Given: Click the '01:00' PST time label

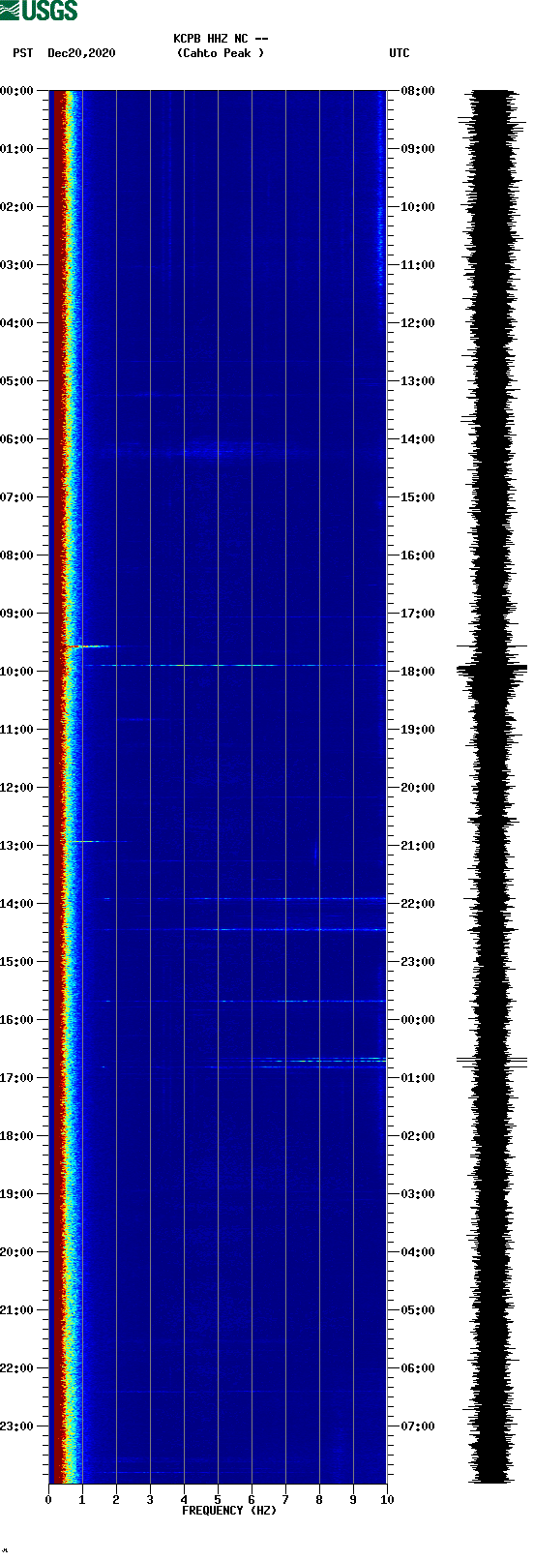Looking at the screenshot, I should pos(16,149).
